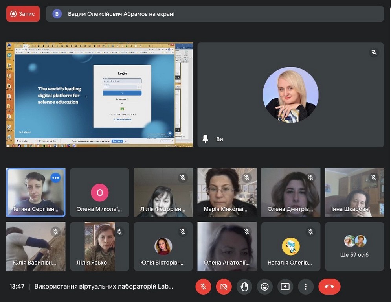Click the red Запис recording indicator

23,14
